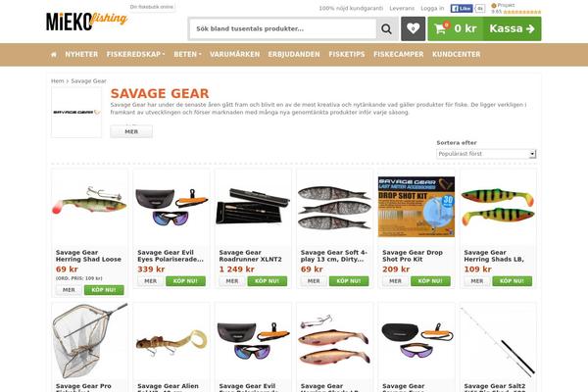Viewport: 588px width, 392px height.
Task: Go to the home icon in navigation bar
Action: click(x=54, y=55)
